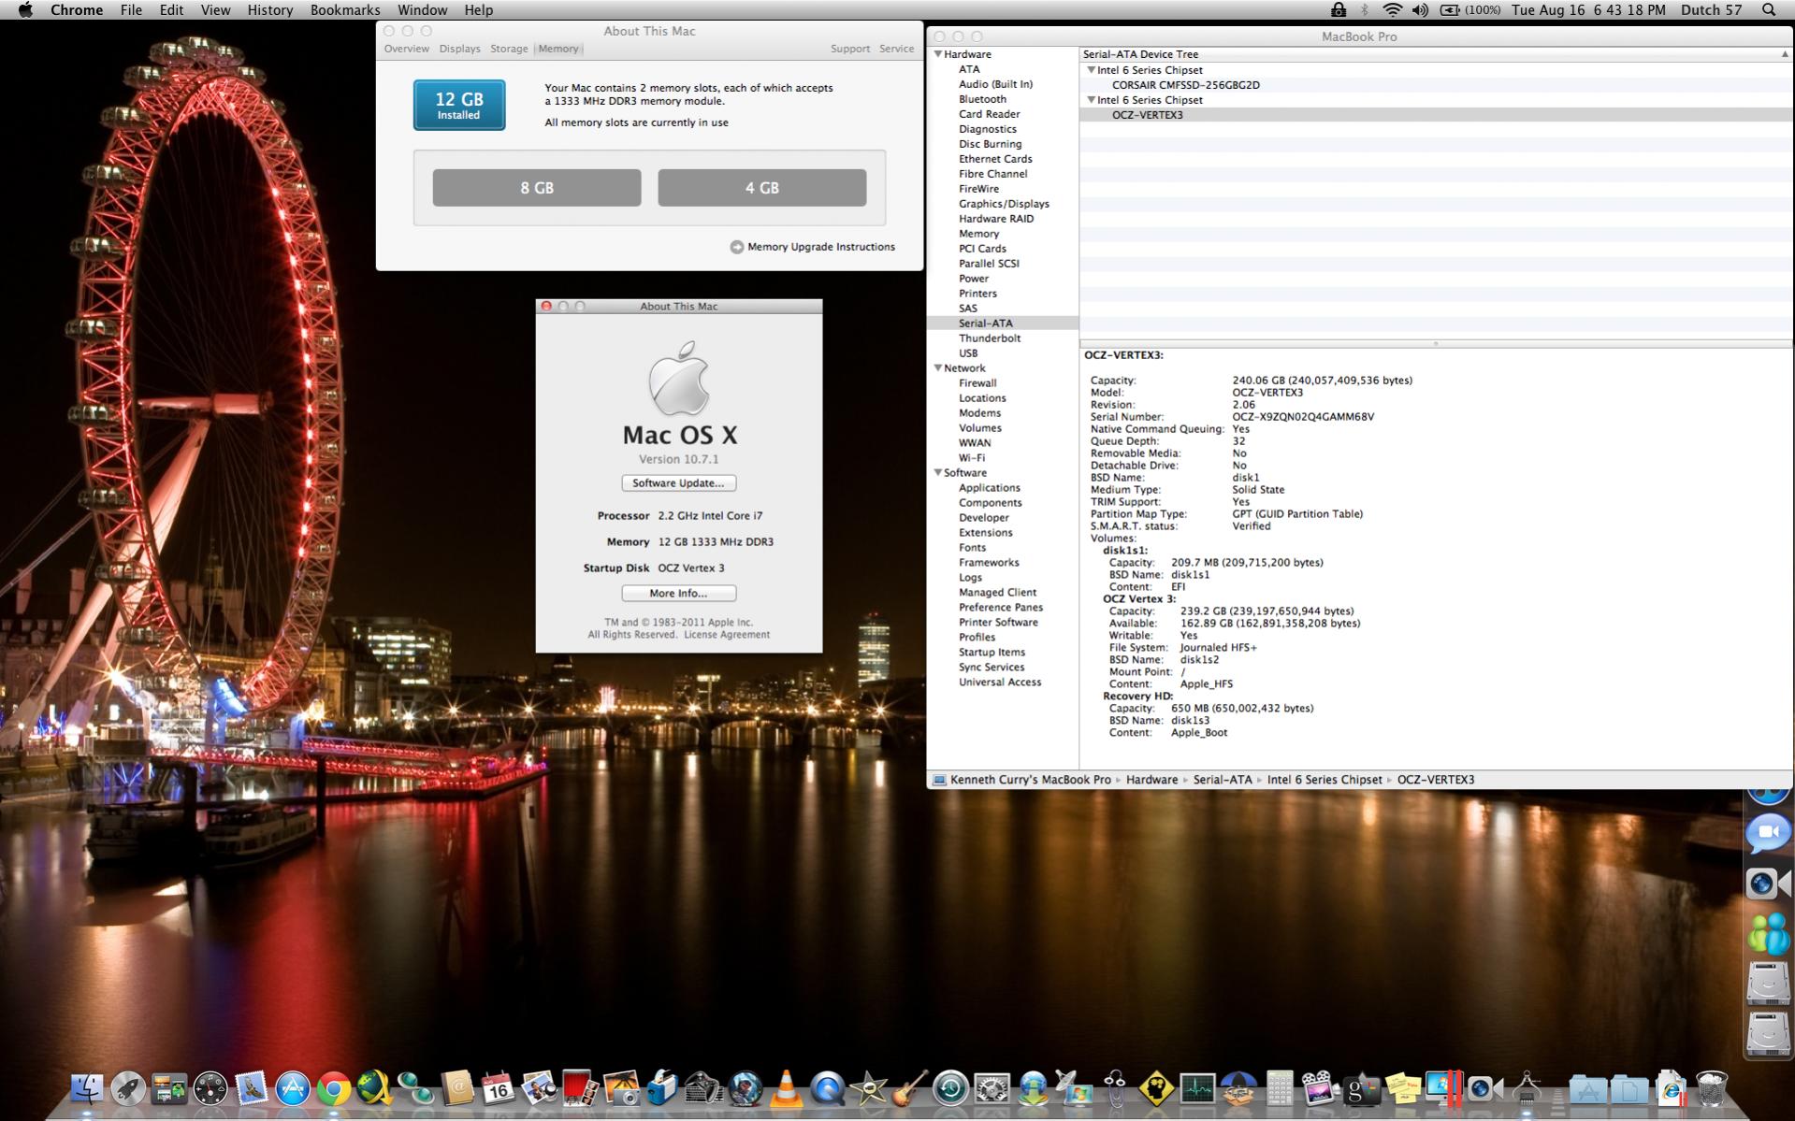Collapse Hardware section in sidebar
1795x1121 pixels.
(x=938, y=54)
